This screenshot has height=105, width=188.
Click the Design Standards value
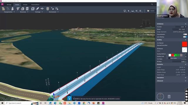pyautogui.click(x=179, y=32)
